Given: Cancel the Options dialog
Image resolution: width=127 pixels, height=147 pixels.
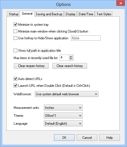Looking at the screenshot, I should click(87, 138).
